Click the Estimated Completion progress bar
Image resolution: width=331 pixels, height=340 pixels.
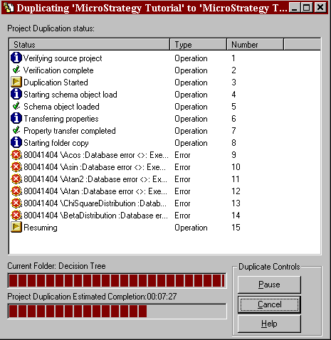click(x=117, y=311)
